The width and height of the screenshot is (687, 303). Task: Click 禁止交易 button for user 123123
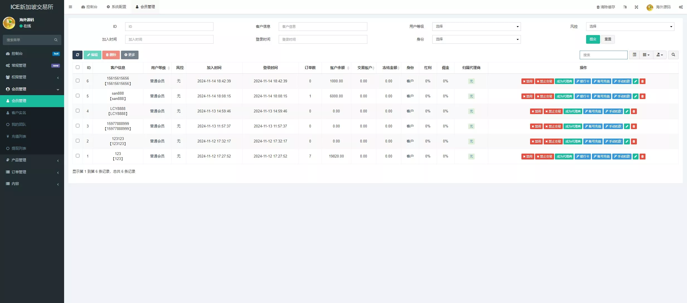pos(554,141)
